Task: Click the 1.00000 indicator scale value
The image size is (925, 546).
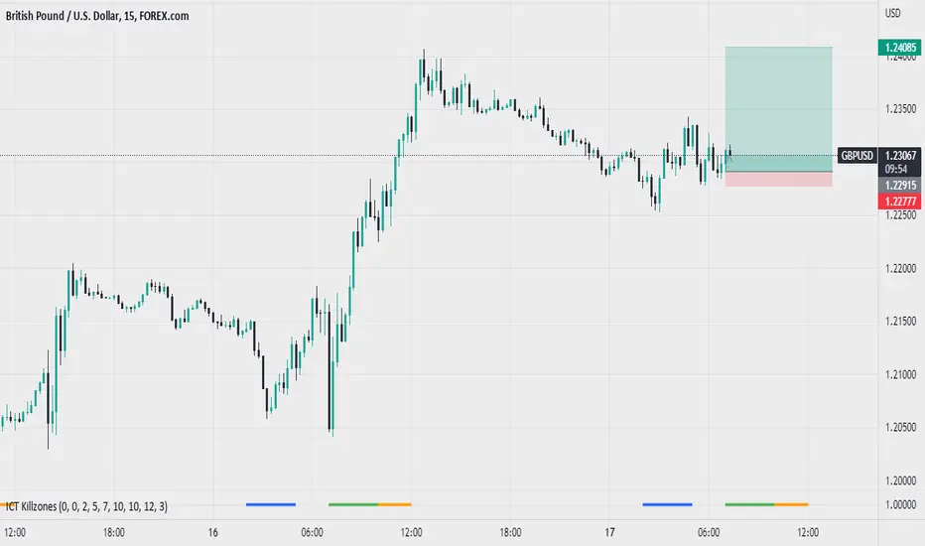Action: tap(901, 504)
